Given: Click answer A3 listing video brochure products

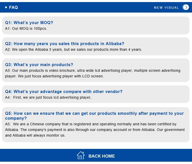Looking at the screenshot, I should pyautogui.click(x=93, y=73).
